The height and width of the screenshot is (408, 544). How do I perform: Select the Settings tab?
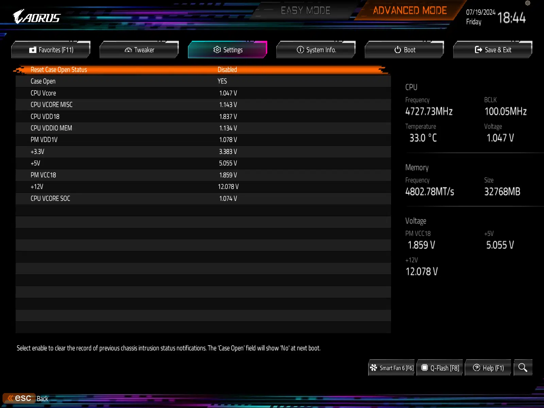(x=228, y=50)
